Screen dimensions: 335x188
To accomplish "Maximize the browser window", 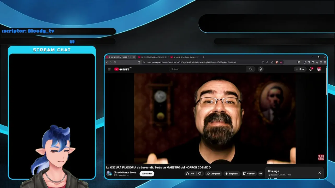I will click(319, 57).
